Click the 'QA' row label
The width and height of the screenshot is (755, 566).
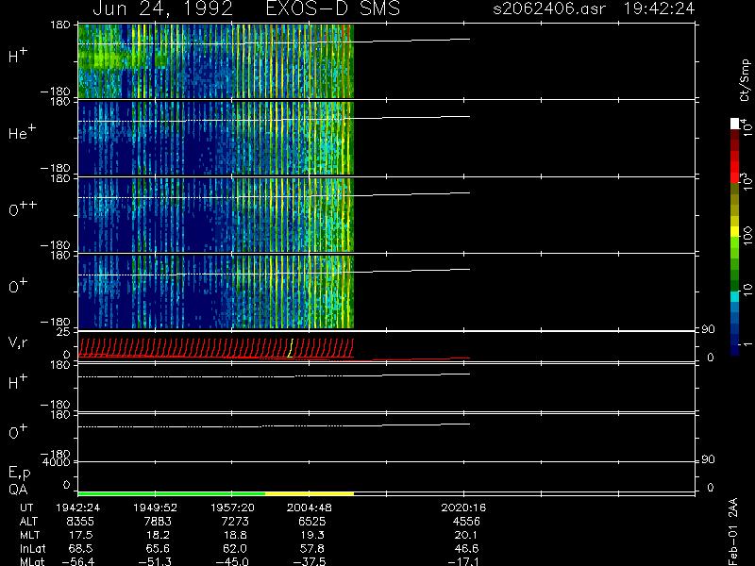pos(18,490)
